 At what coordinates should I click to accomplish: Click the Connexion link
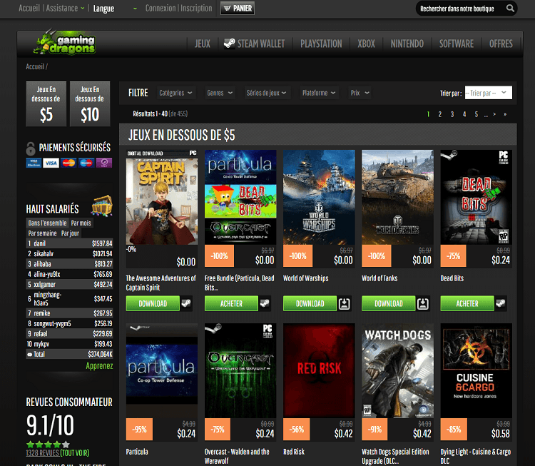[160, 8]
